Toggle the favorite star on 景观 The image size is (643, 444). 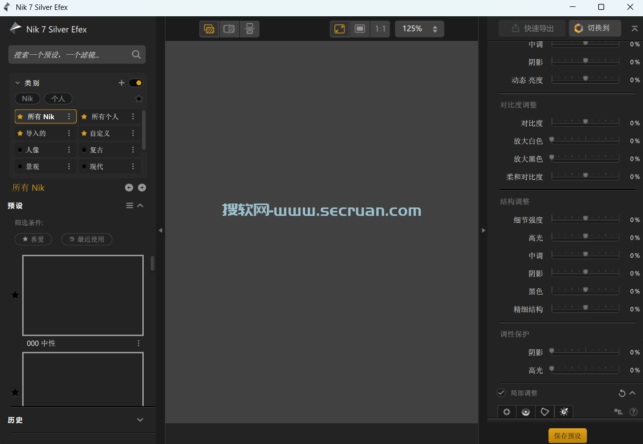(20, 167)
